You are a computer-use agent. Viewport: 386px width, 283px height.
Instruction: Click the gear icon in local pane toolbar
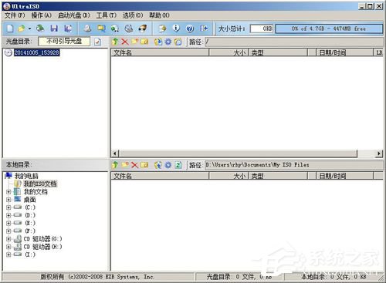tap(168, 165)
